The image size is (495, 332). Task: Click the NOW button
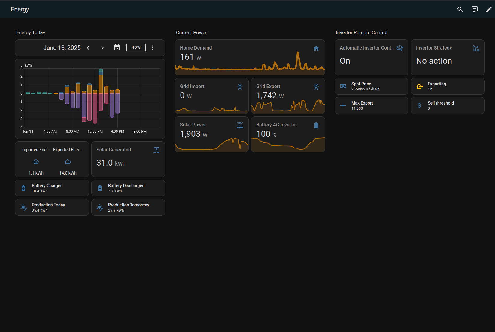tap(136, 48)
